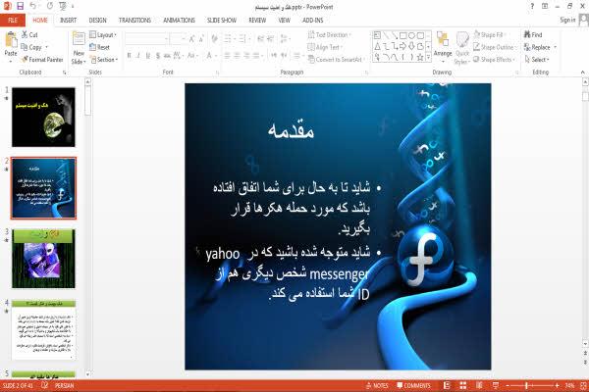Open Arrange options
The height and width of the screenshot is (392, 589).
click(x=443, y=47)
